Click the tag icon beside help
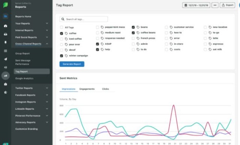The image size is (240, 145). tap(102, 50)
